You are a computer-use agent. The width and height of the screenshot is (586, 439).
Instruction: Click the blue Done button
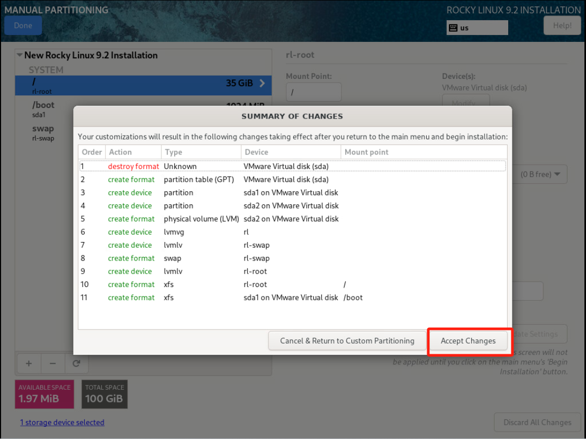(23, 25)
